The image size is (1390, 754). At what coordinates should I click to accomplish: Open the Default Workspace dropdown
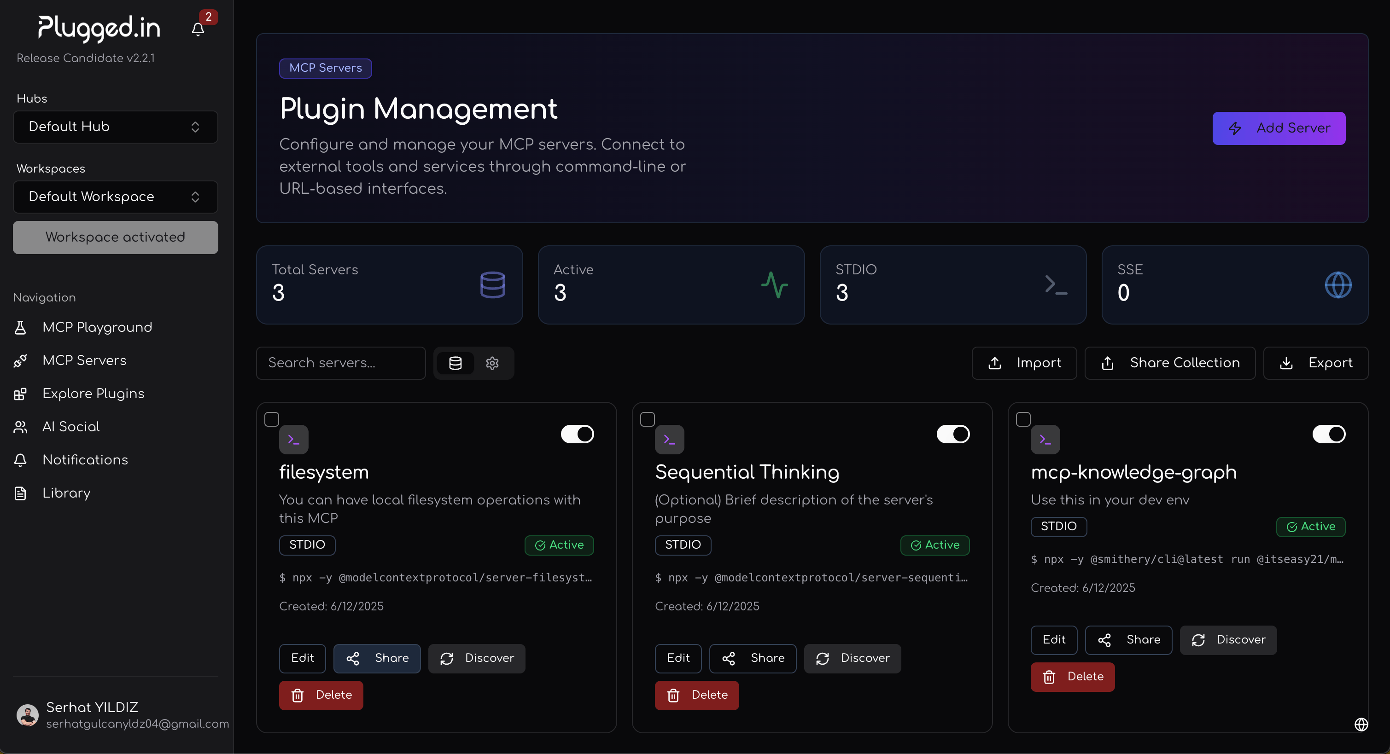tap(116, 197)
